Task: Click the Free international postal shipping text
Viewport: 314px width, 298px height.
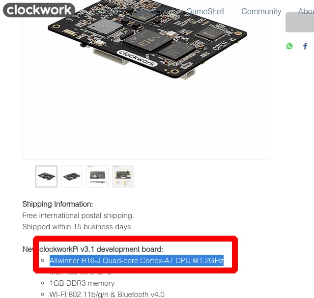Action: (x=78, y=216)
